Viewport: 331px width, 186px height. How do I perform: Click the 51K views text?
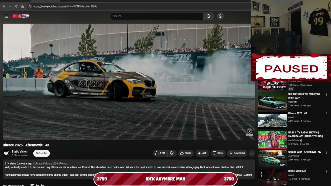tap(10, 164)
